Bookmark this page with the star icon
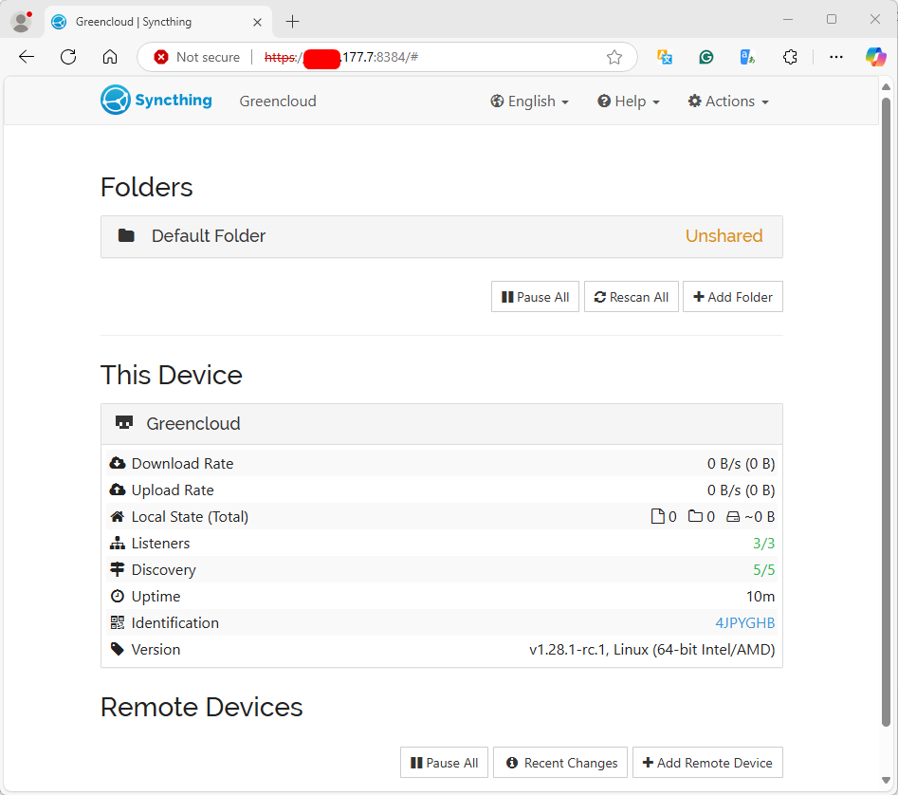Image resolution: width=898 pixels, height=795 pixels. pyautogui.click(x=614, y=57)
